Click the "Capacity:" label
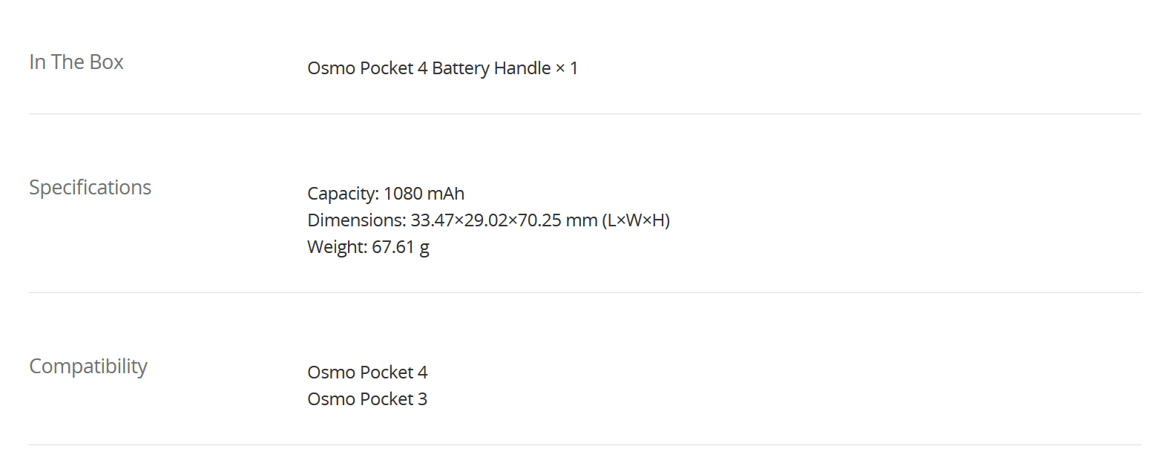 click(343, 194)
